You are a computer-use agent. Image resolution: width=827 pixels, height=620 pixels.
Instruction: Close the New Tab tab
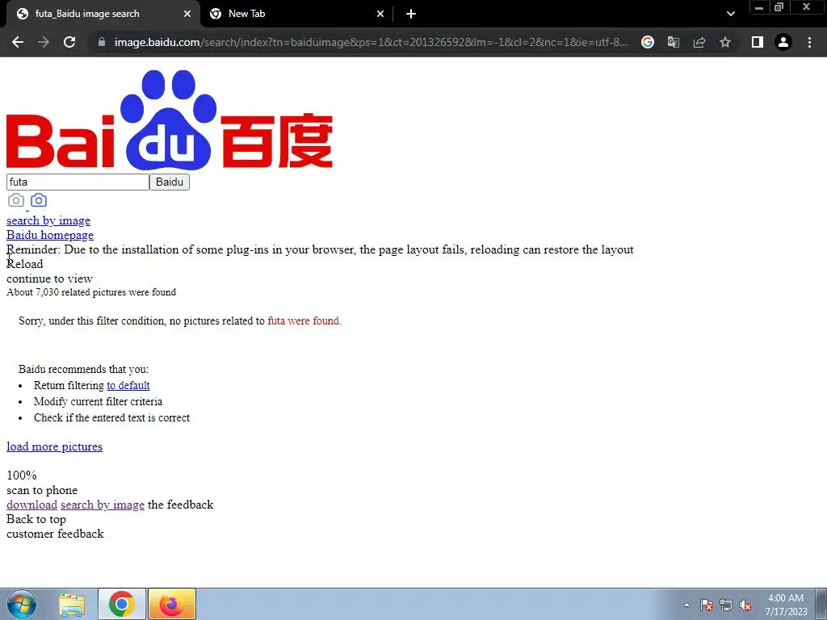[380, 14]
